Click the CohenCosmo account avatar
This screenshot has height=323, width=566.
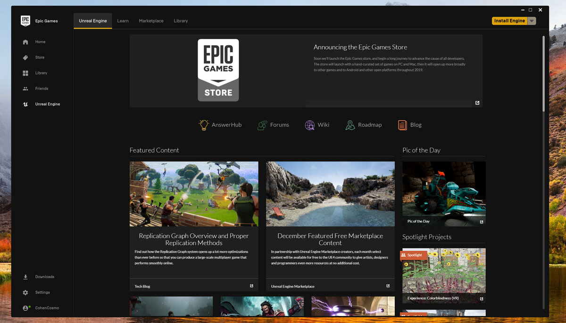[x=25, y=308]
